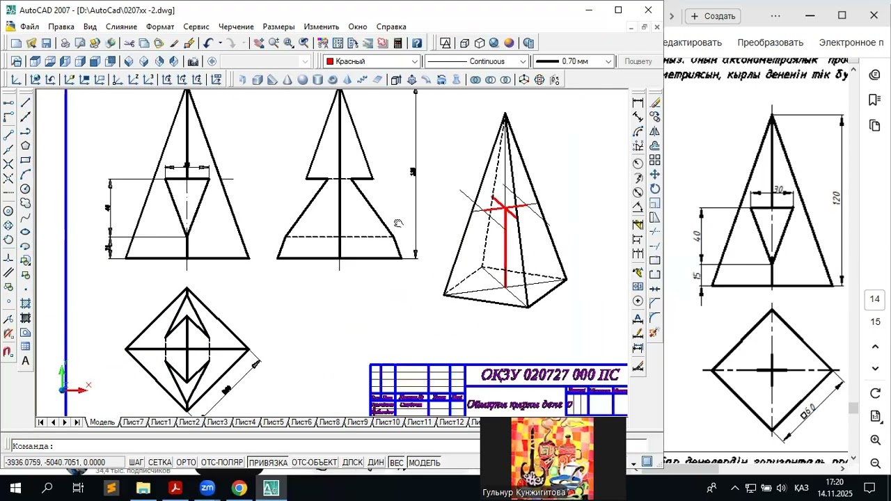Open Google Chrome from the taskbar

(239, 488)
